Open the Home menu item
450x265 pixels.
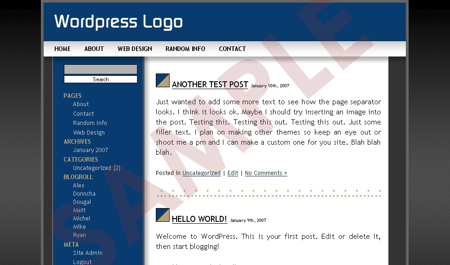(63, 49)
